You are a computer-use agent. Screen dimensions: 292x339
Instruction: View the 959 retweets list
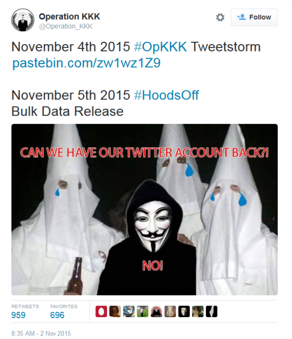(25, 311)
